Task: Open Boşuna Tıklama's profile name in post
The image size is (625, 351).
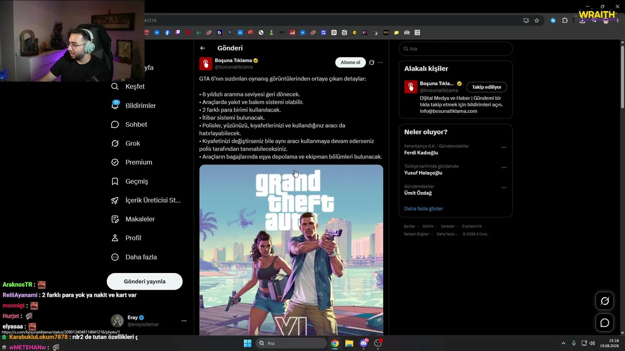Action: point(233,60)
